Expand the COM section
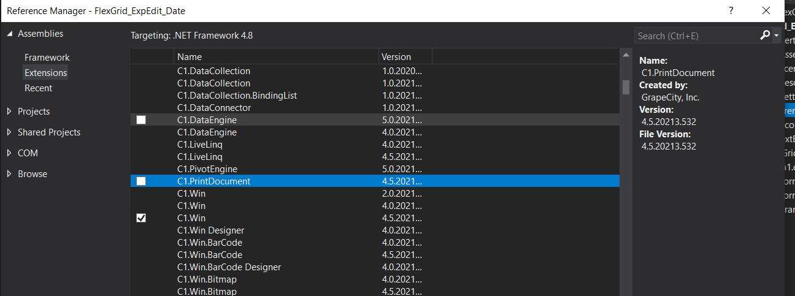The image size is (795, 296). (x=9, y=153)
